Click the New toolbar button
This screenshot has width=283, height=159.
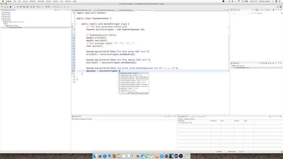(x=2, y=7)
